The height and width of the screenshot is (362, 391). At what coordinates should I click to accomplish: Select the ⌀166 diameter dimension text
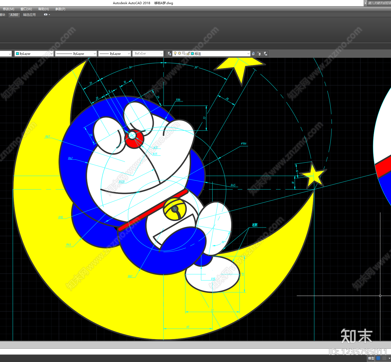pos(244,143)
